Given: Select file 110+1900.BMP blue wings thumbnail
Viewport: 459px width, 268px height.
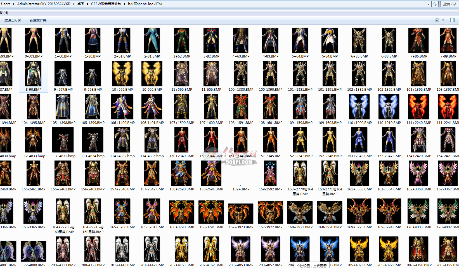Looking at the screenshot, I should [x=359, y=107].
